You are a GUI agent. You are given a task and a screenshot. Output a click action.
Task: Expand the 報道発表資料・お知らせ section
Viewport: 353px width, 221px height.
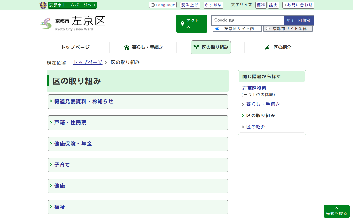coord(138,102)
